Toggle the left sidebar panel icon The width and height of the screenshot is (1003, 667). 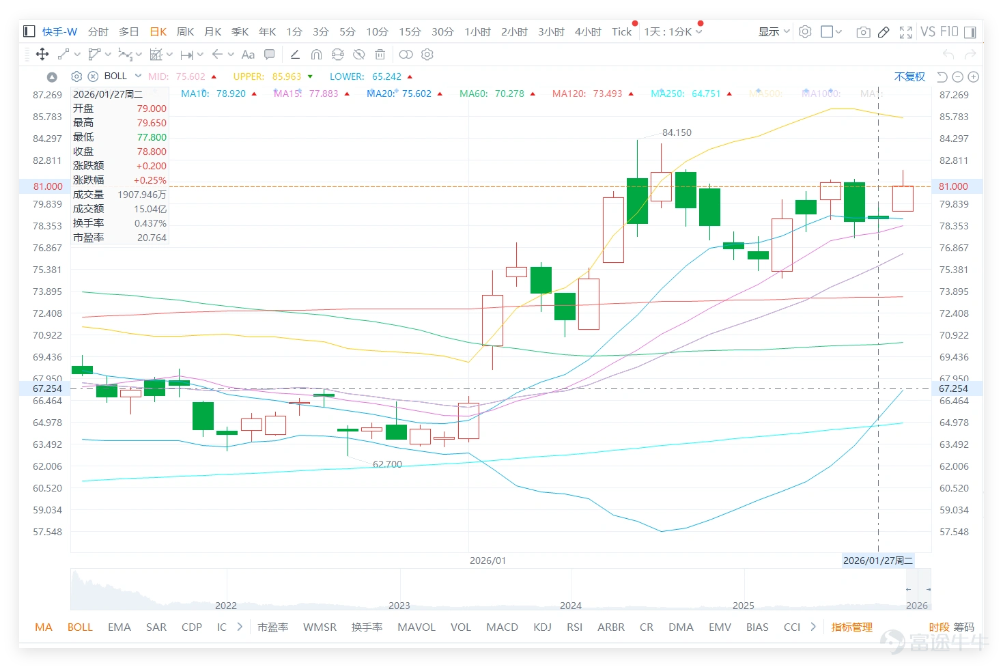coord(29,31)
